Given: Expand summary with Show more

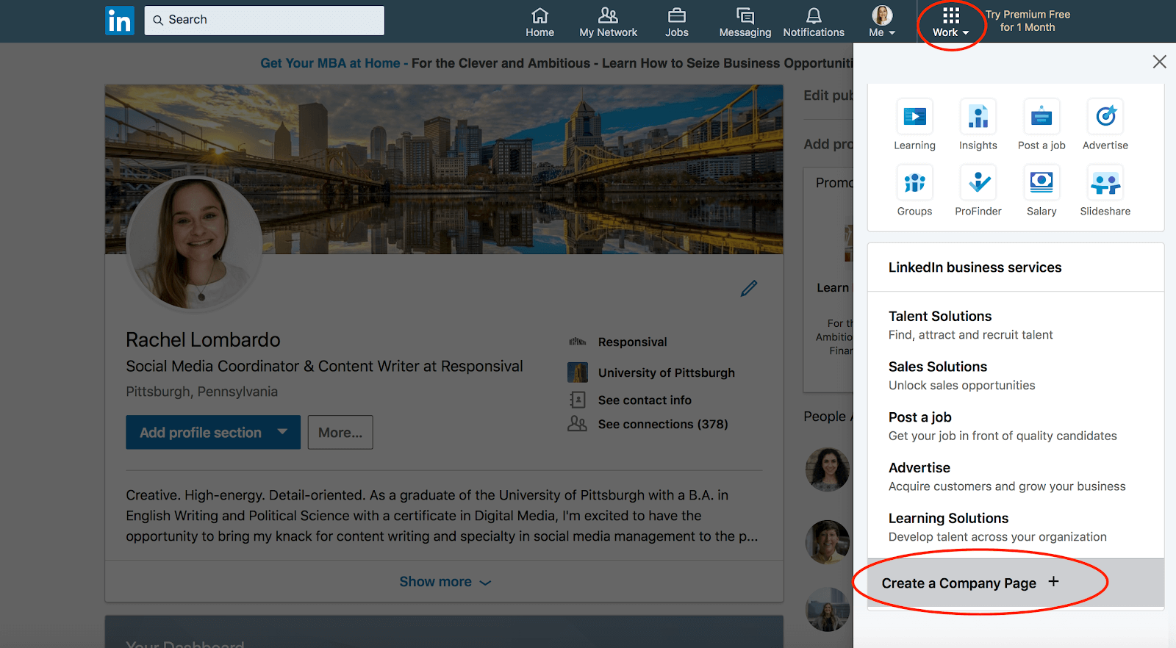Looking at the screenshot, I should pyautogui.click(x=445, y=581).
